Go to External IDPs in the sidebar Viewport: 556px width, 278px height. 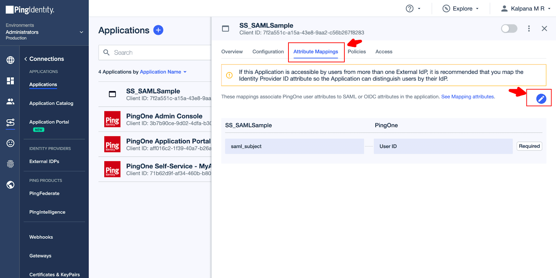pos(44,162)
